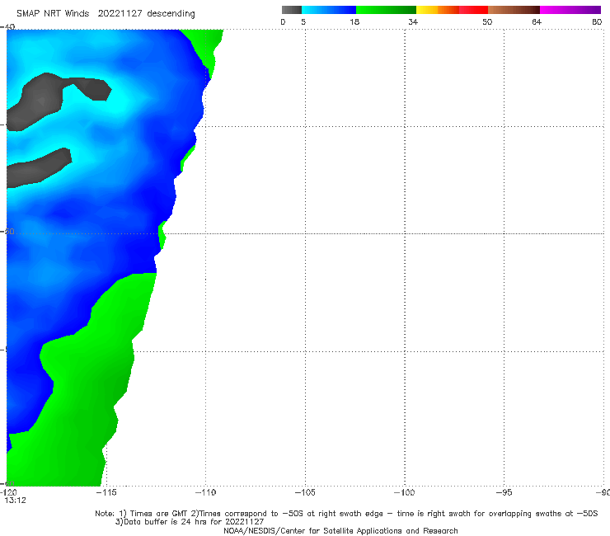Click the color scale label 5
This screenshot has width=610, height=536.
(303, 21)
